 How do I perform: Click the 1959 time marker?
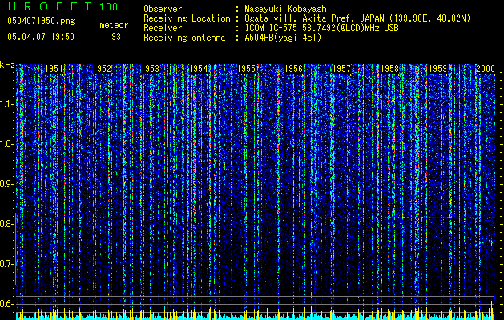[x=437, y=69]
